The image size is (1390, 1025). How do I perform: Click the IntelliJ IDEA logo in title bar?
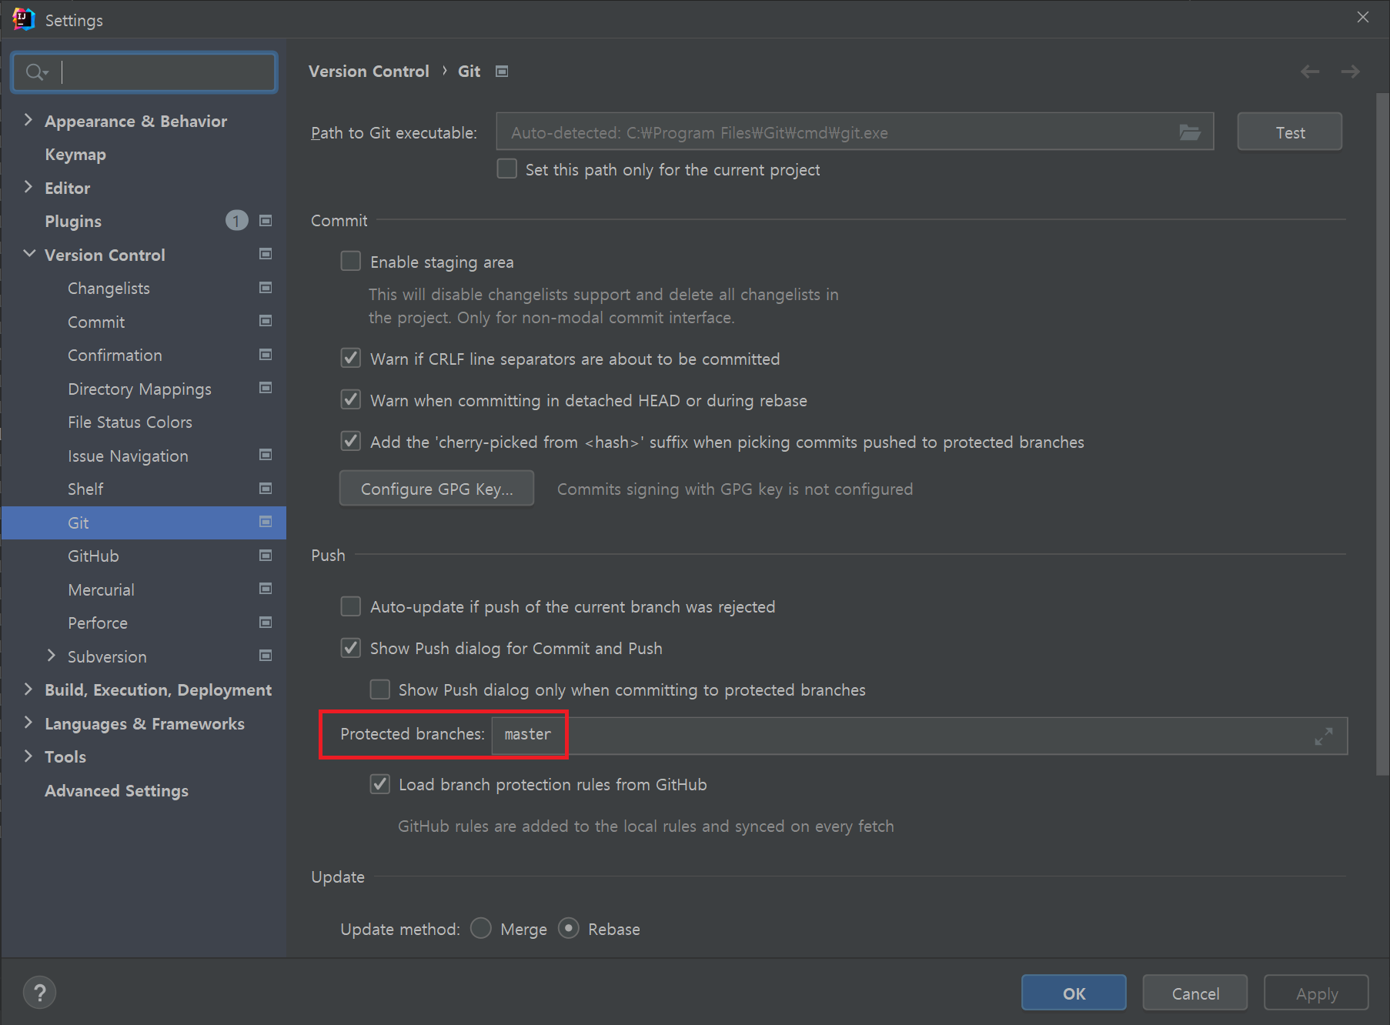(23, 19)
